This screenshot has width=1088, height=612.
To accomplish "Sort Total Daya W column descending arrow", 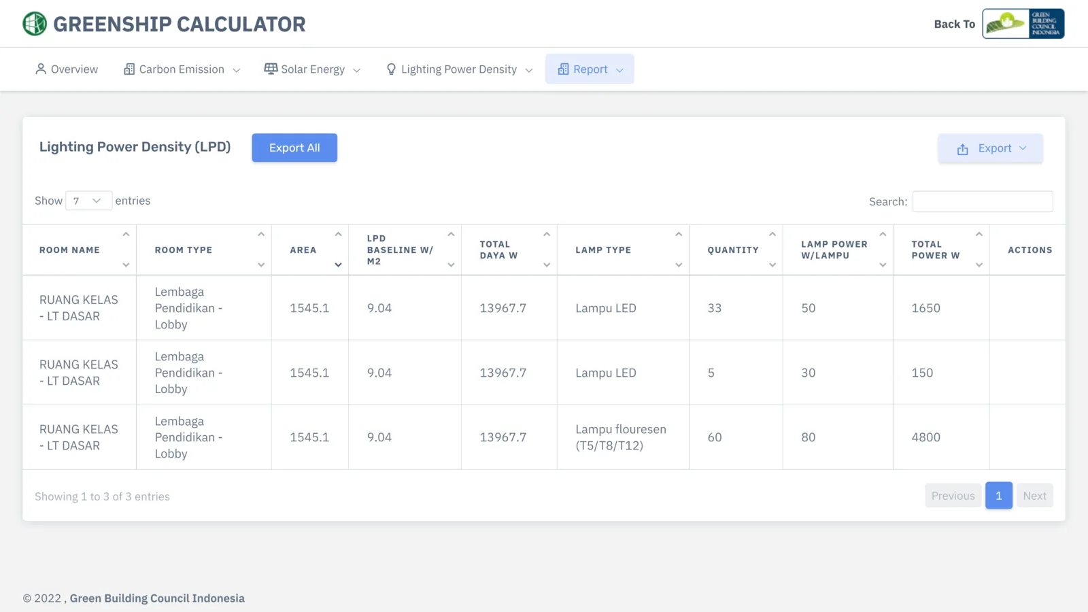I will point(547,265).
